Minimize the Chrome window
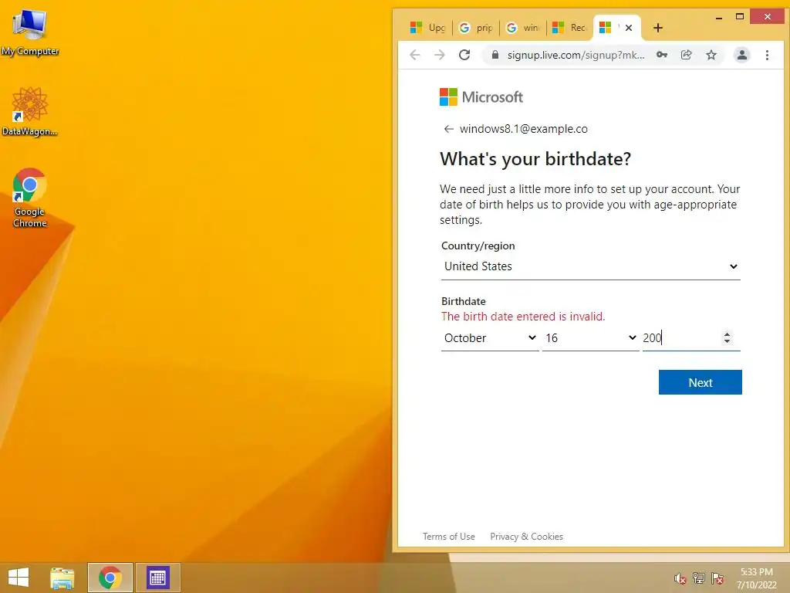This screenshot has width=790, height=593. point(719,17)
